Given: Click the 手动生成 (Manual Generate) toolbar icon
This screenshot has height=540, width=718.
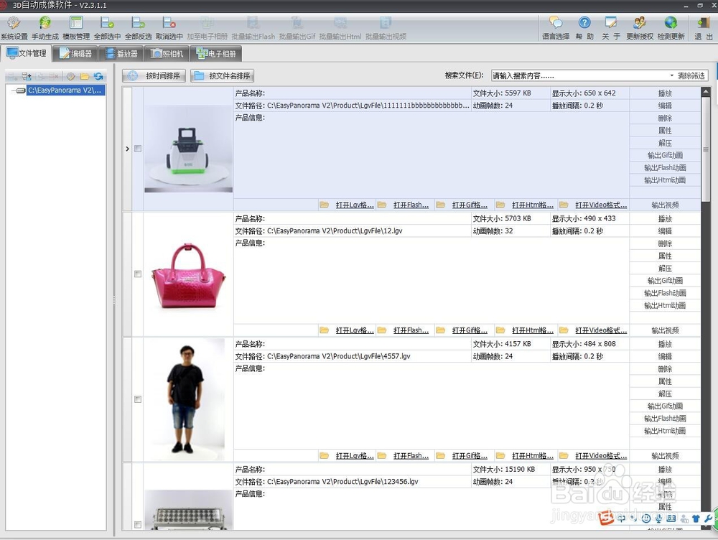Looking at the screenshot, I should click(x=44, y=27).
